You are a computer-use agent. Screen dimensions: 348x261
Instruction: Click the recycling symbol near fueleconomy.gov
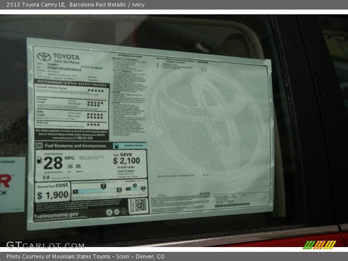(109, 212)
